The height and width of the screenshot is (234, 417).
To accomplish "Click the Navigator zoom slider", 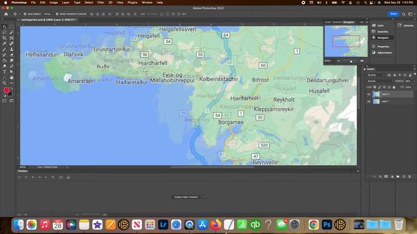I will 351,61.
